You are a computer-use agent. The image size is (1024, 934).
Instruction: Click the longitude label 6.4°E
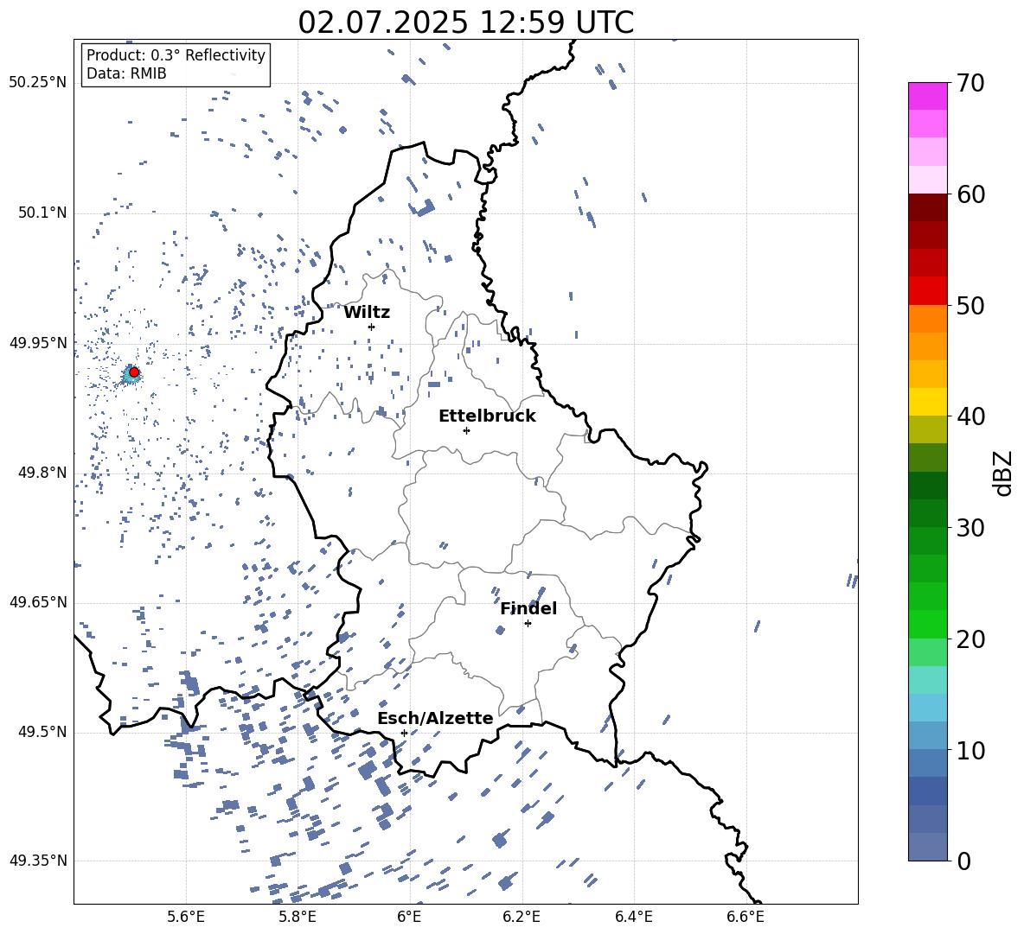(634, 917)
